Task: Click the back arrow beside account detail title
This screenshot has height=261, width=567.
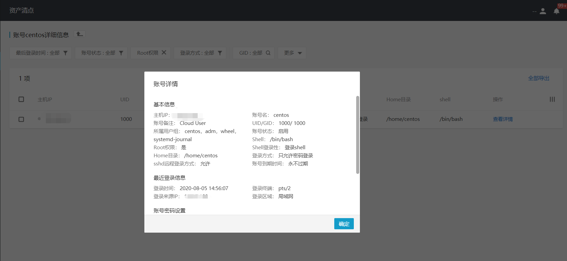Action: tap(80, 34)
